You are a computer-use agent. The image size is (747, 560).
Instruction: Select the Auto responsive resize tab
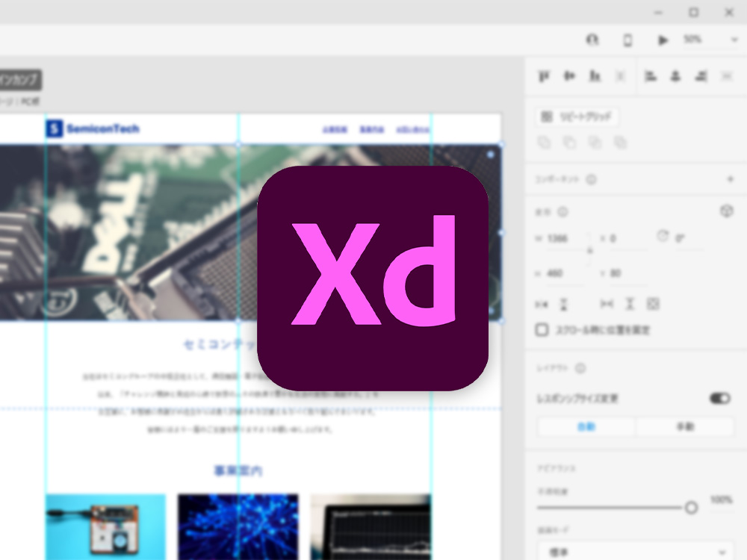click(x=586, y=426)
